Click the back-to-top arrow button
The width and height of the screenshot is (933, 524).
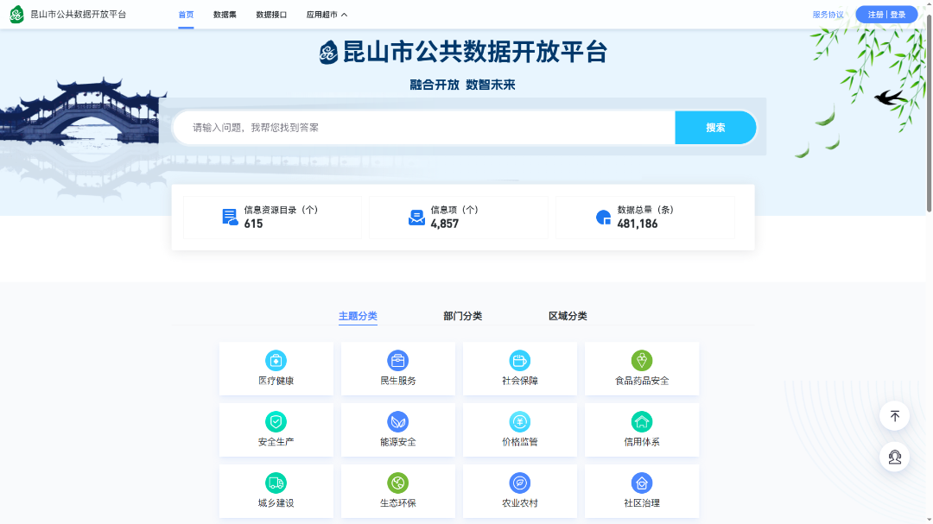[894, 416]
